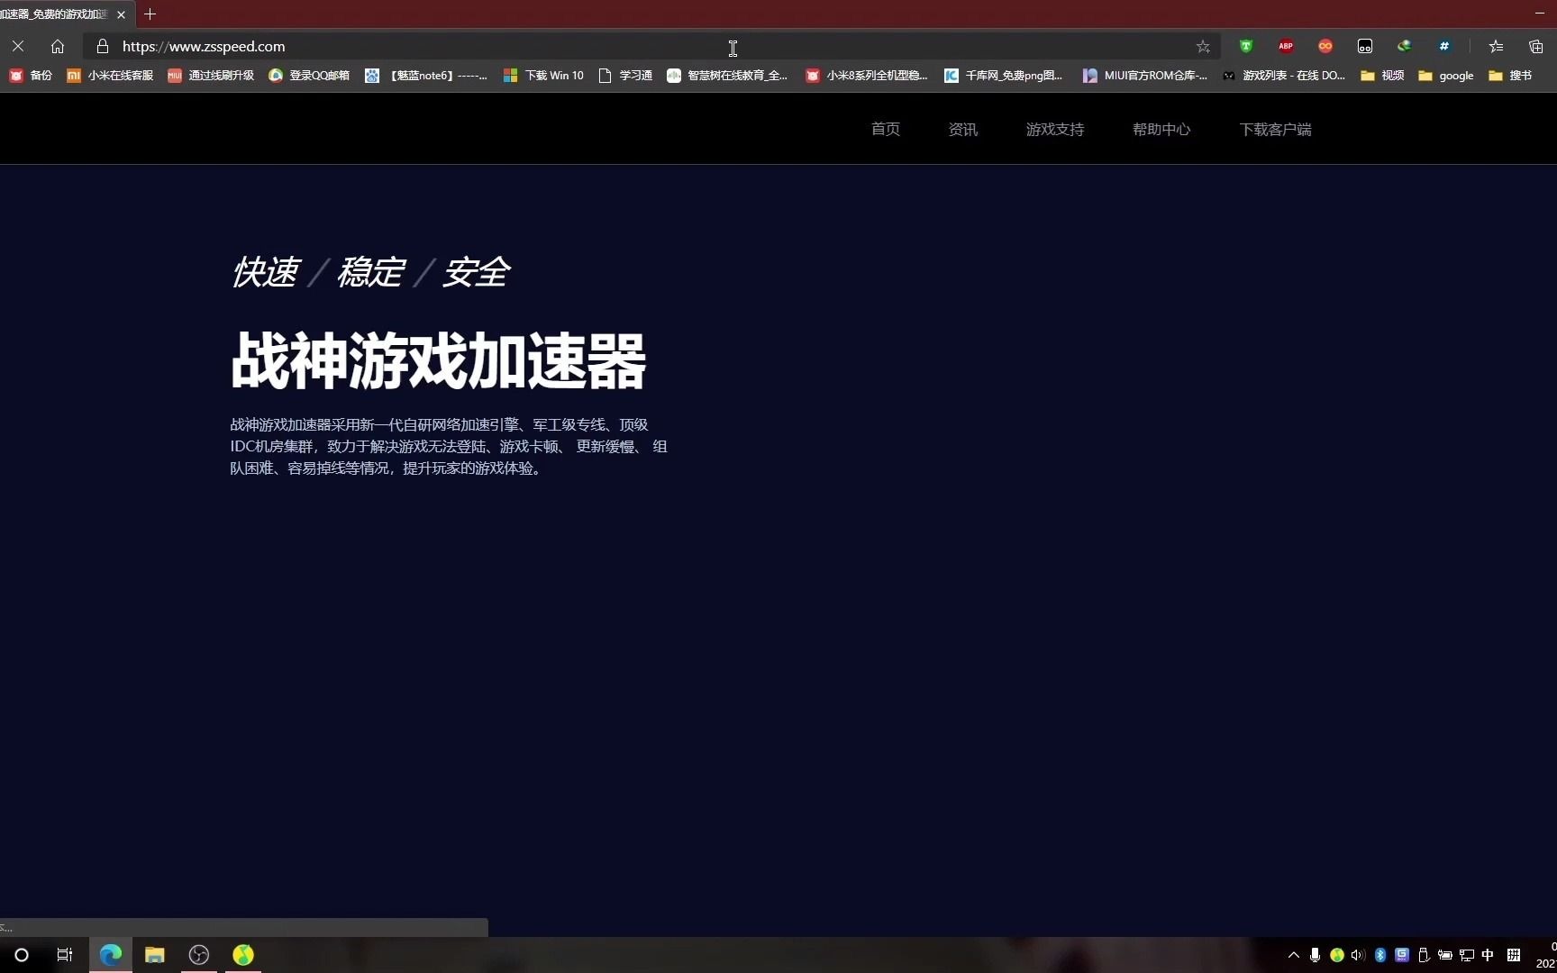Open the battery power tray icon
1557x973 pixels.
(x=1445, y=955)
